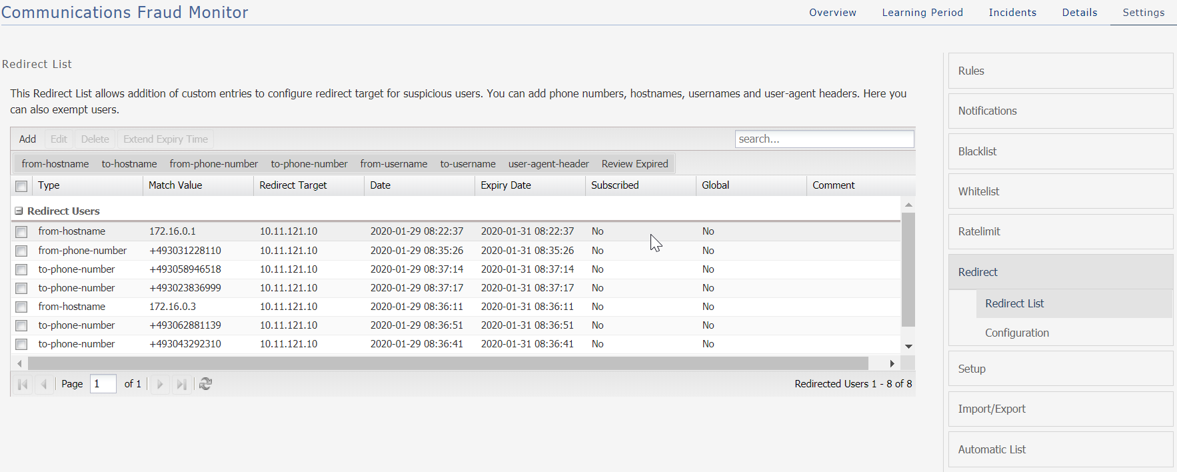Check the row with 172.16.0.3
The image size is (1177, 472).
coord(21,307)
